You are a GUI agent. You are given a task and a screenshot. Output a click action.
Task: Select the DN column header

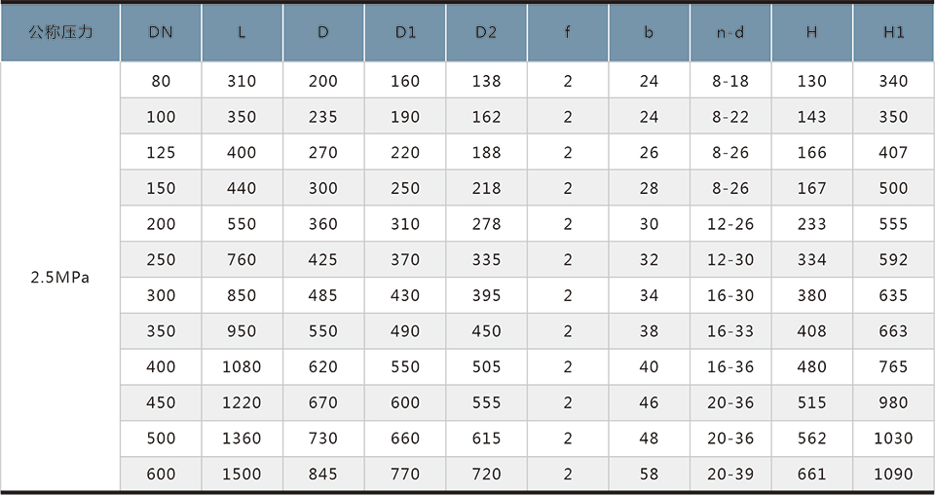click(161, 33)
